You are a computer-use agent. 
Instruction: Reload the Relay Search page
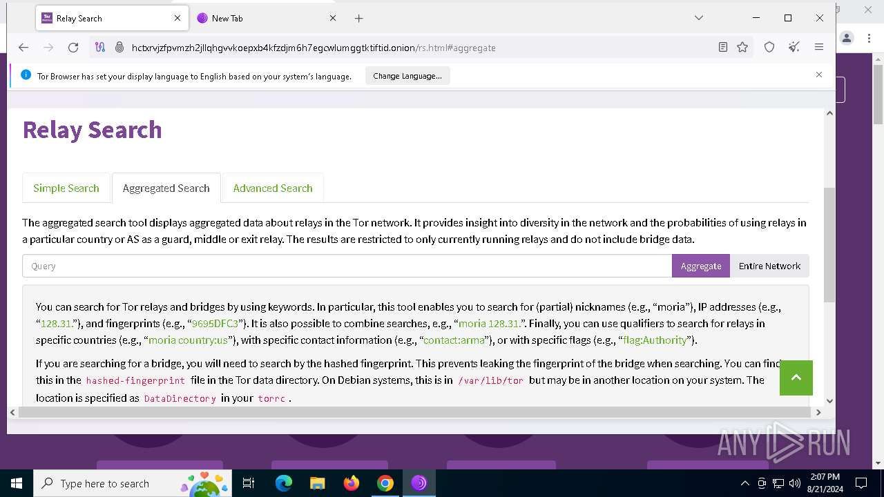point(73,47)
